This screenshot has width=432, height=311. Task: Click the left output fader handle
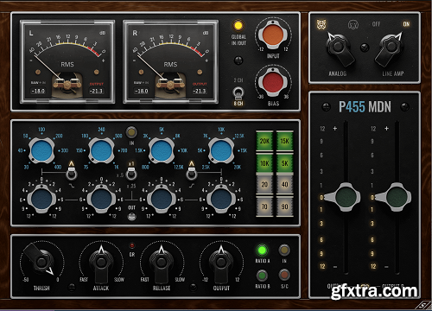pyautogui.click(x=343, y=197)
